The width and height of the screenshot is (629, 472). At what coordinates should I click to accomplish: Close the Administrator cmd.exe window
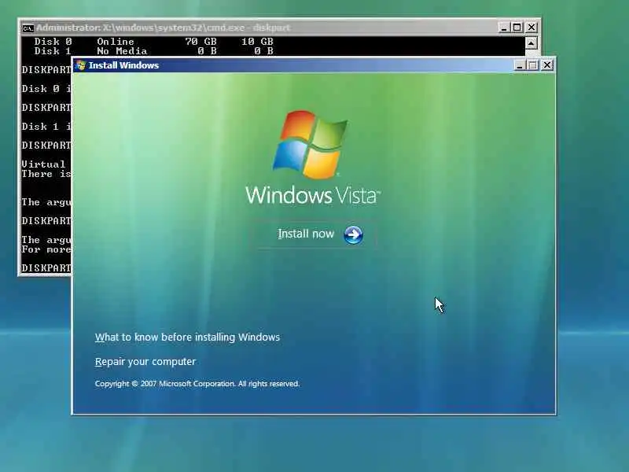(x=532, y=28)
